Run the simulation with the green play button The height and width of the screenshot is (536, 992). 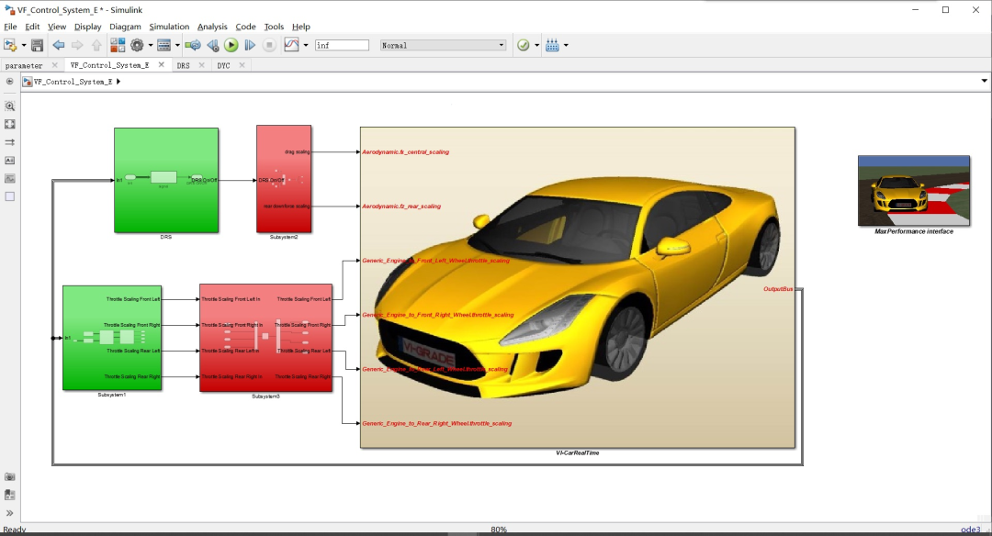[x=231, y=45]
